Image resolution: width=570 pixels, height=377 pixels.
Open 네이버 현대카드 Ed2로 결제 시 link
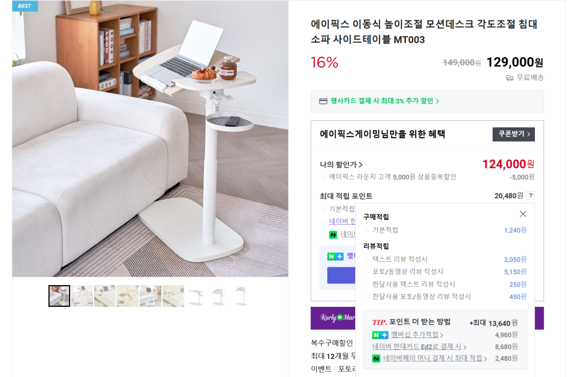(x=419, y=346)
